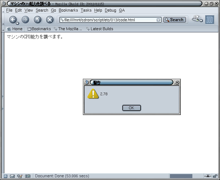Open Navigator from the status bar M icon
220x180 pixels.
coord(5,176)
